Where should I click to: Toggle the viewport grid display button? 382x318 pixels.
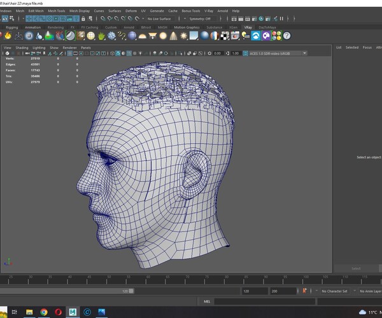(69, 53)
